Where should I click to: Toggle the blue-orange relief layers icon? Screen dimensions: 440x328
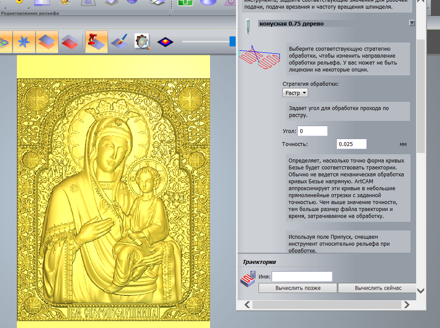[x=47, y=42]
